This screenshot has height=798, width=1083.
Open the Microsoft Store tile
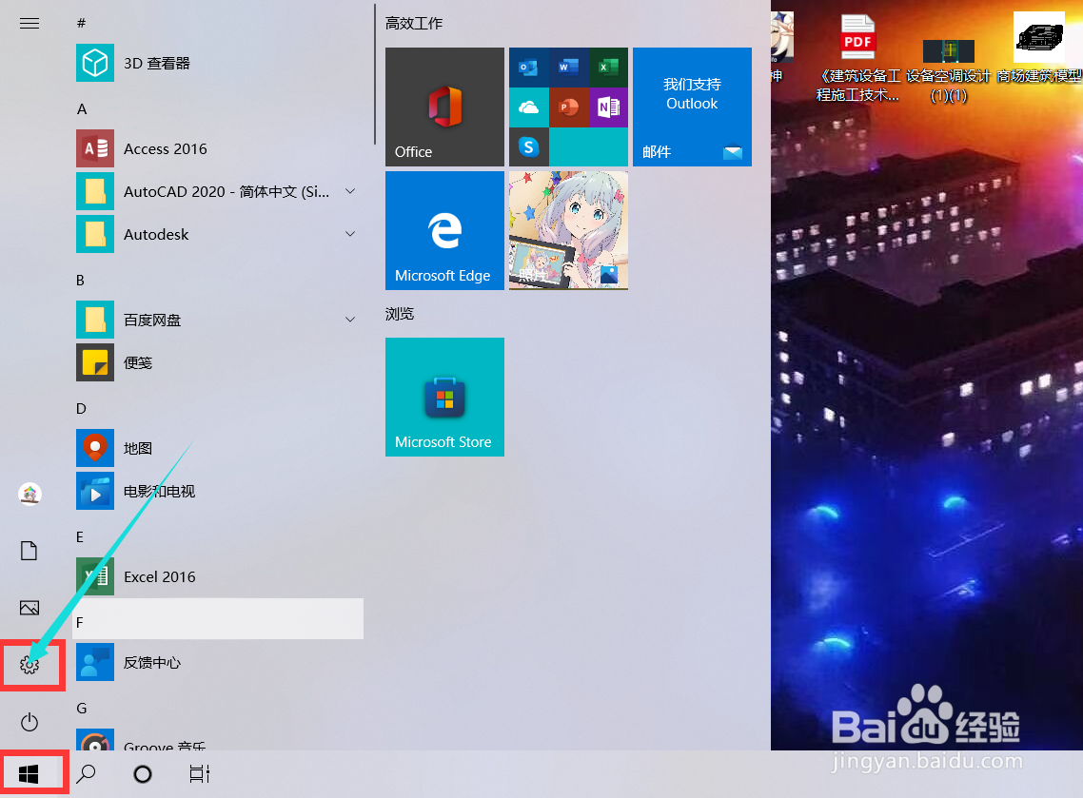click(444, 397)
